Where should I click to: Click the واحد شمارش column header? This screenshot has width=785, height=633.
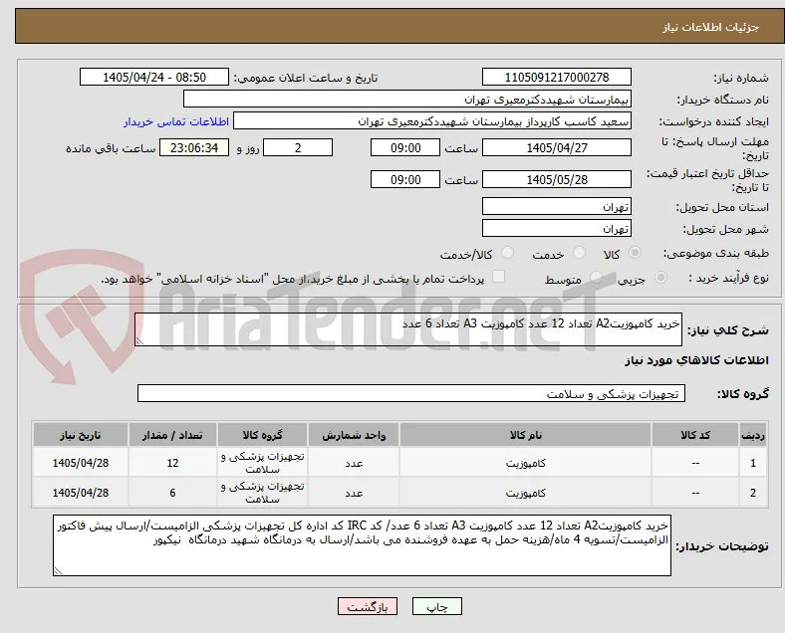(354, 435)
